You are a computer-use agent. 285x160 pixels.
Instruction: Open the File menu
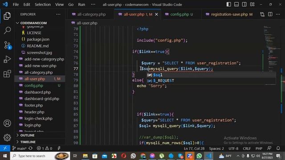pyautogui.click(x=16, y=4)
